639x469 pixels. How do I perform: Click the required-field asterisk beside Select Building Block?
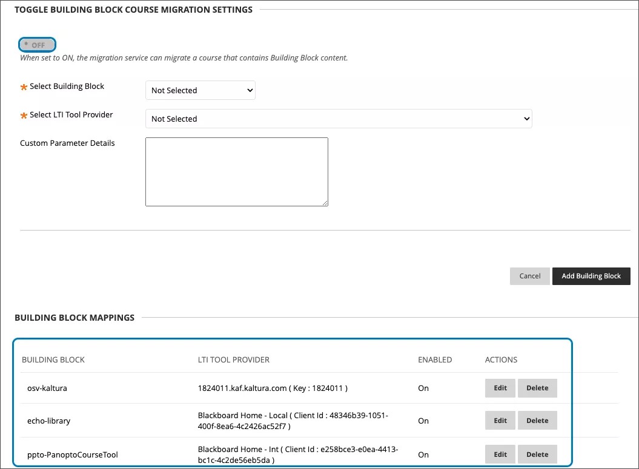[23, 87]
